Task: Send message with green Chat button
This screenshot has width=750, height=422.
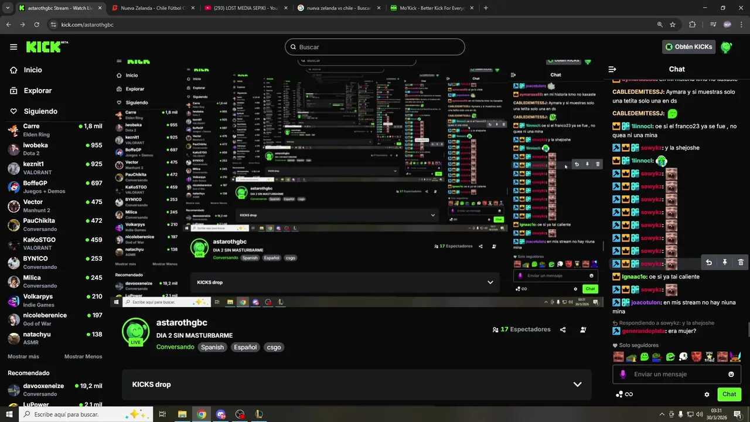Action: coord(729,394)
